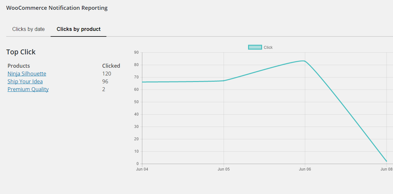Click the WooCommerce Notification Reporting page title
Viewport: 393px width, 194px height.
coord(57,8)
